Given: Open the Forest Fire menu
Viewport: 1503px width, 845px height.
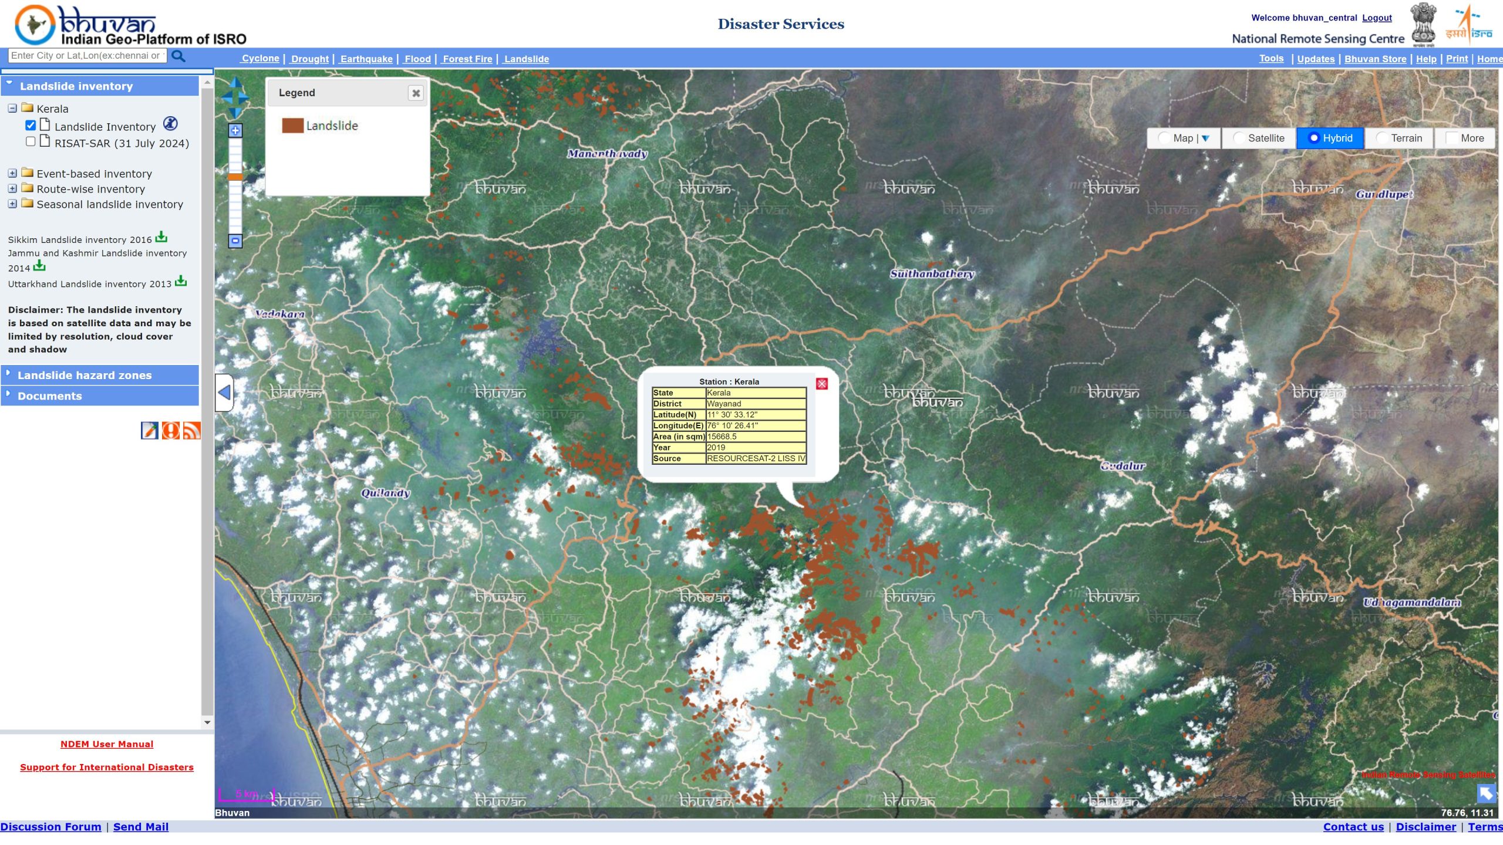Looking at the screenshot, I should click(467, 59).
